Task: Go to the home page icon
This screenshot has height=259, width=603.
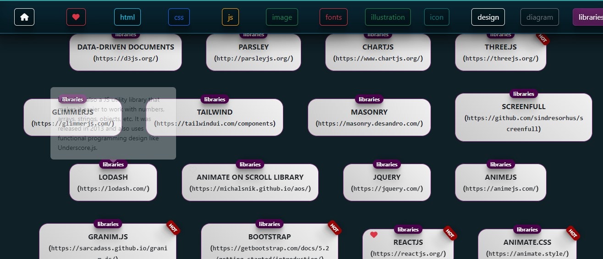Action: pyautogui.click(x=24, y=17)
